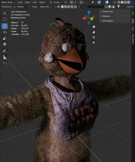This screenshot has height=162, width=135.
Task: Open the funnel filter dropdown arrow
Action: click(121, 7)
